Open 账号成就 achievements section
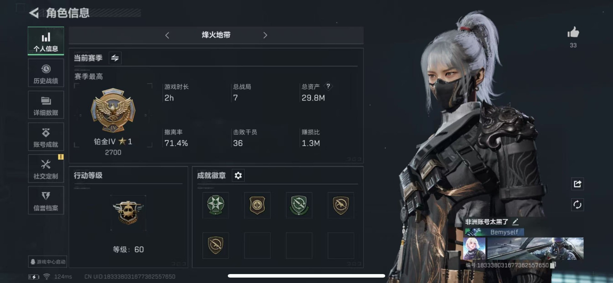Screen dimensions: 613x283 (x=46, y=137)
